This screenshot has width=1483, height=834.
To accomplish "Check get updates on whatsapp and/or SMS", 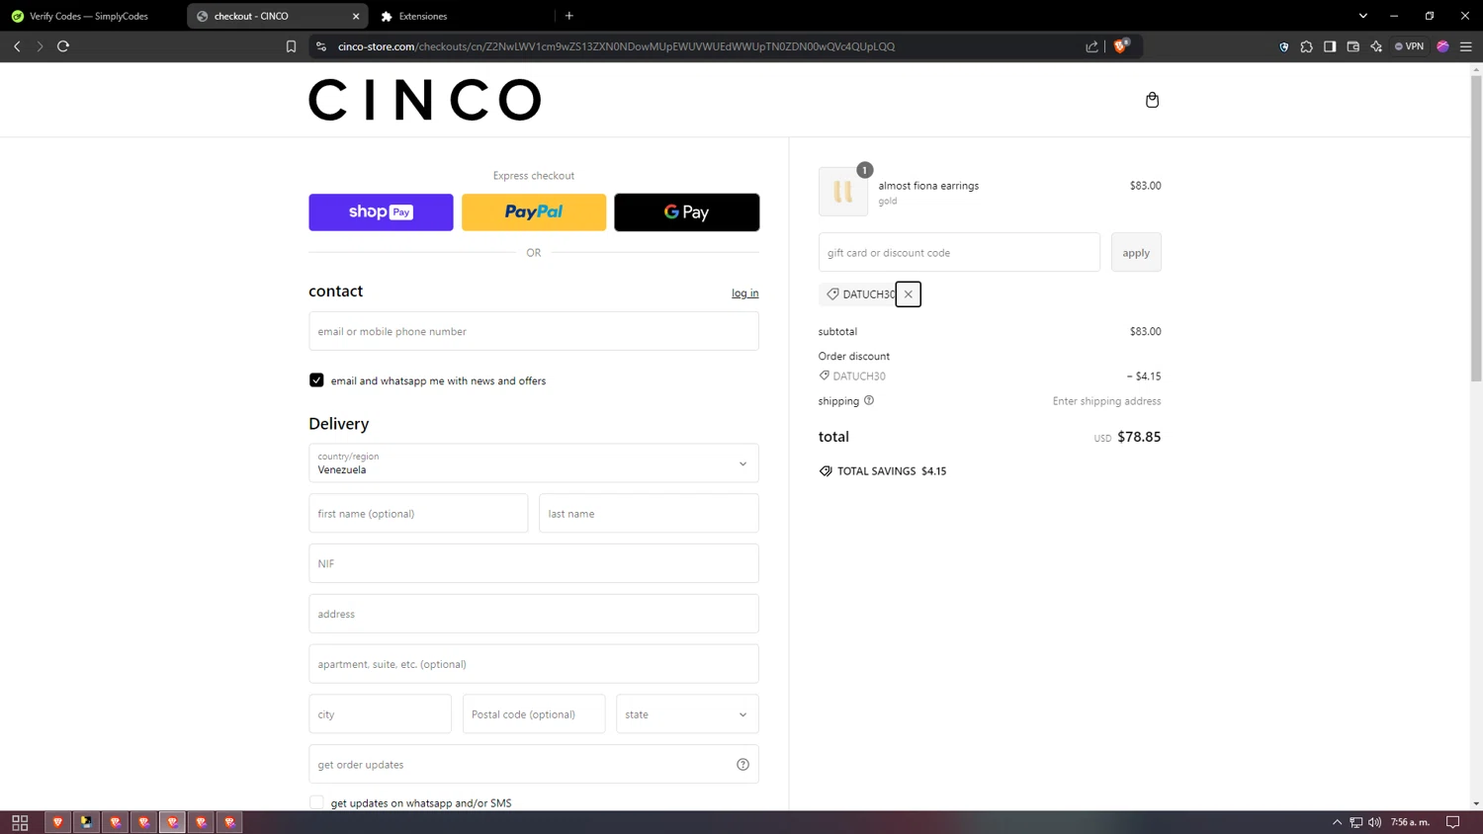I will pos(316,802).
